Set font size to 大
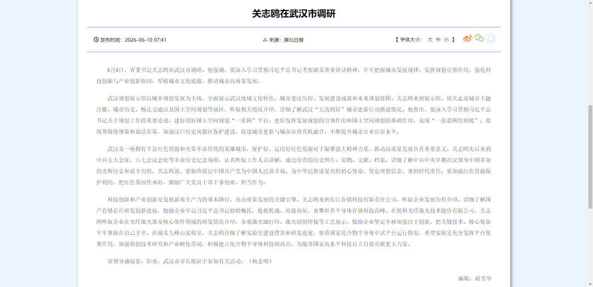The height and width of the screenshot is (287, 593). pos(430,40)
